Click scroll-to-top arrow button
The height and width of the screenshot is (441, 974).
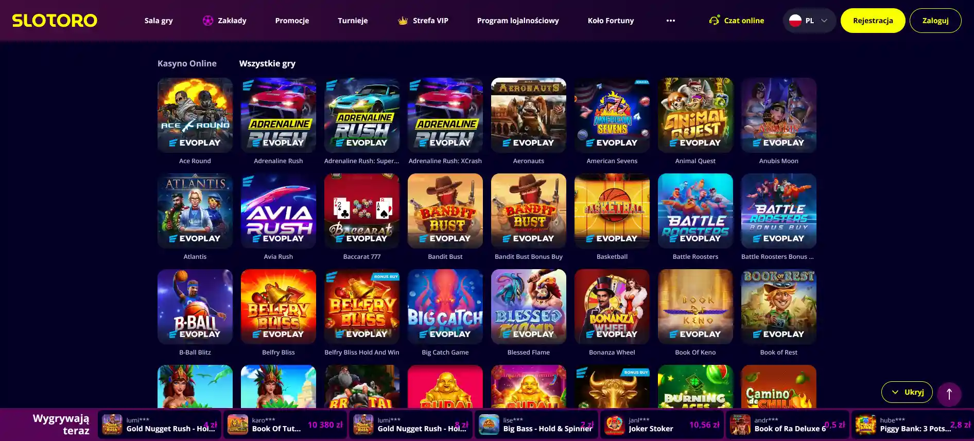(949, 394)
